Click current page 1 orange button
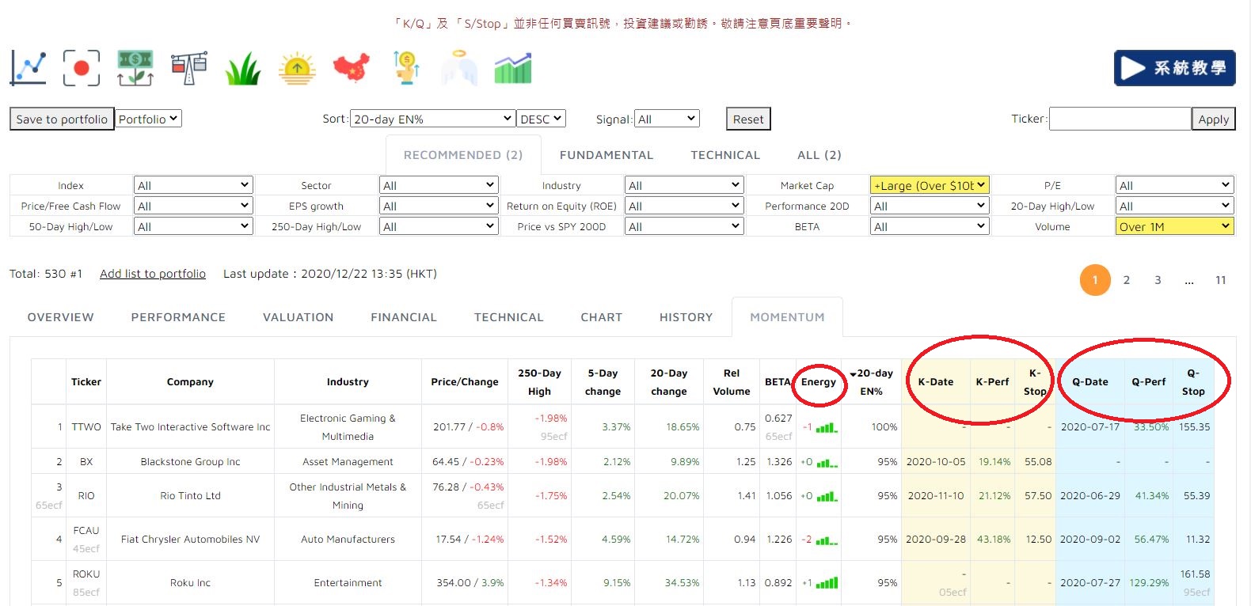 click(1096, 280)
